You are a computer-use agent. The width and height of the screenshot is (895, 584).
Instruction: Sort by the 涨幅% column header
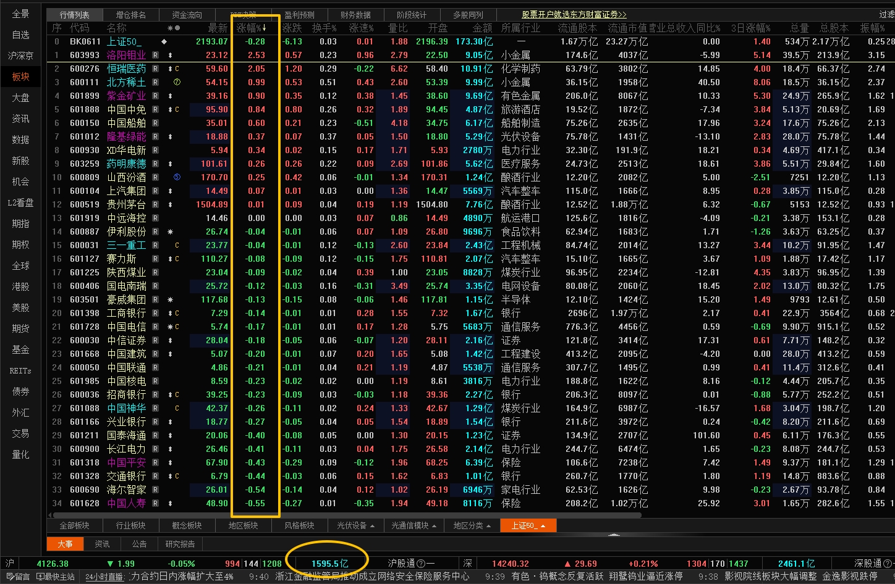(251, 28)
